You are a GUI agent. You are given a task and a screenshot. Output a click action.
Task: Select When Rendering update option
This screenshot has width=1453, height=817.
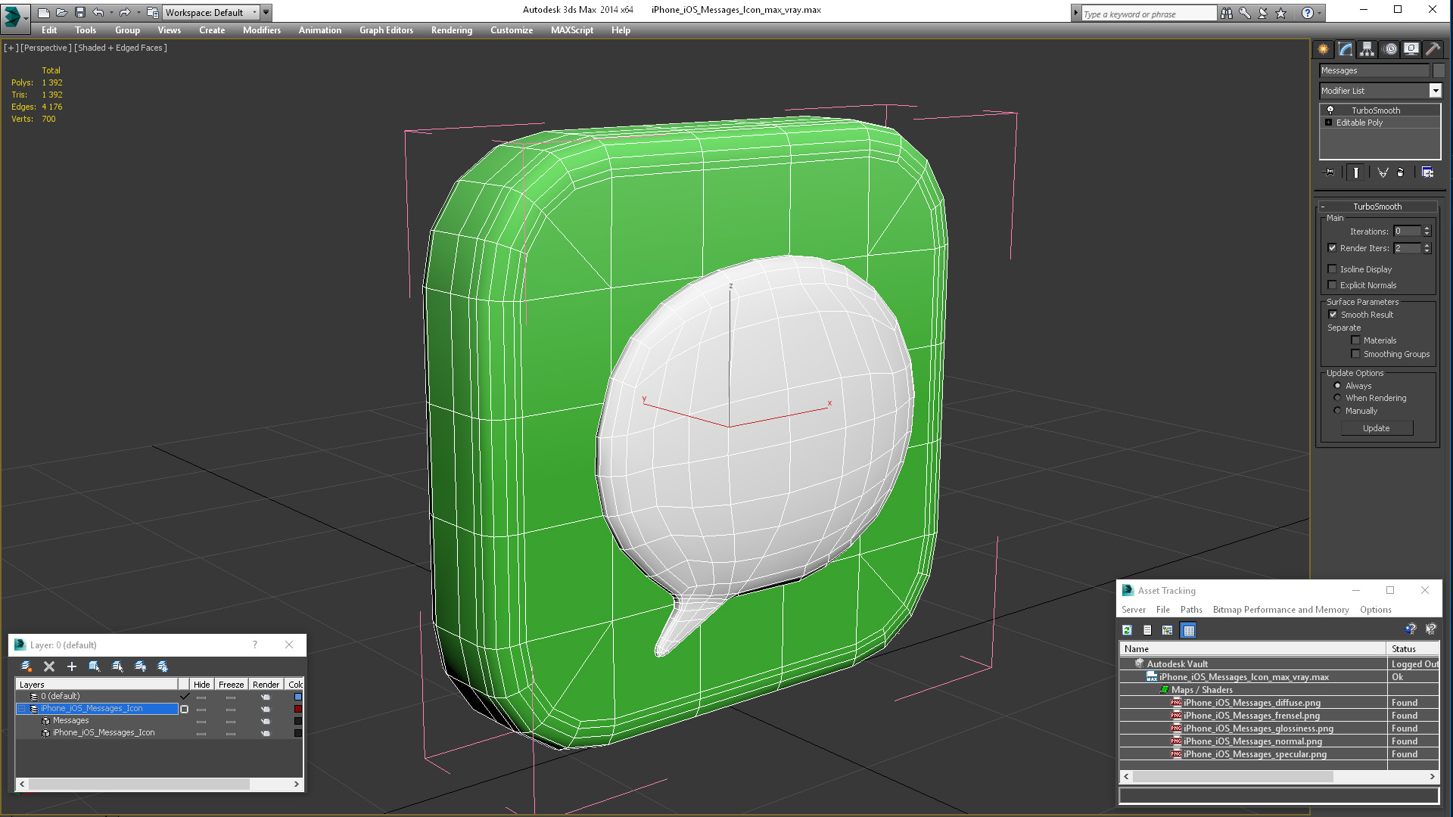point(1337,398)
